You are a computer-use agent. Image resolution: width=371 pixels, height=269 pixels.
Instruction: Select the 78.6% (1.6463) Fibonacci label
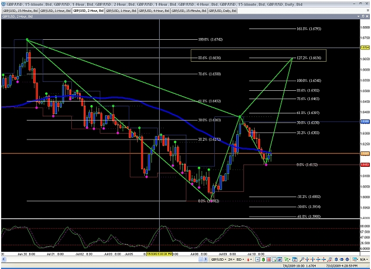pyautogui.click(x=308, y=99)
